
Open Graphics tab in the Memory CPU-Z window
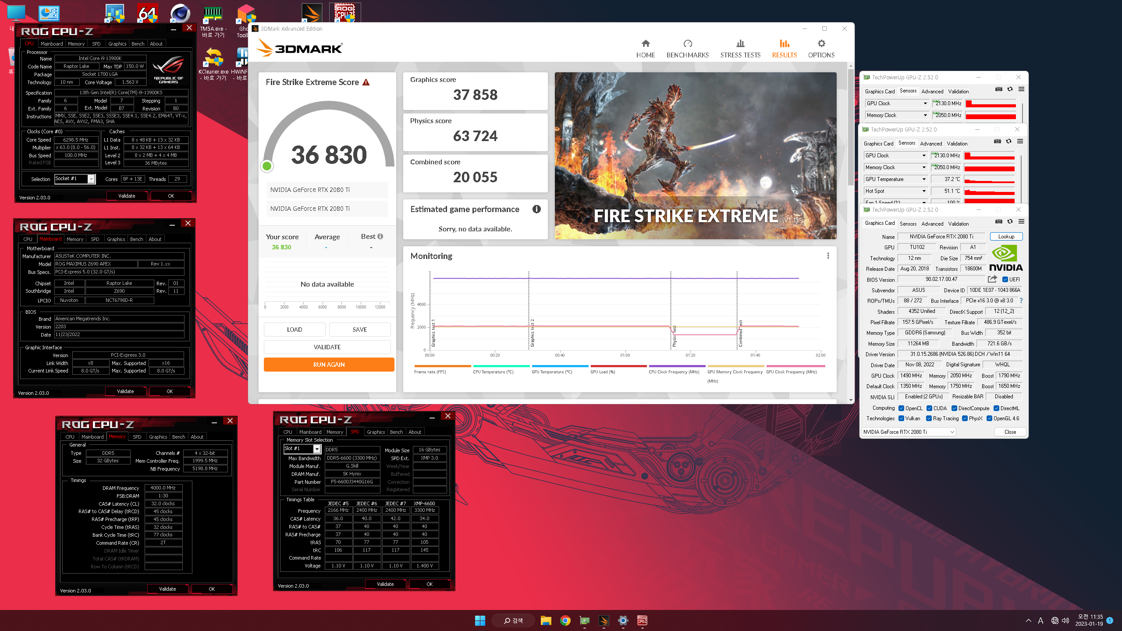158,437
